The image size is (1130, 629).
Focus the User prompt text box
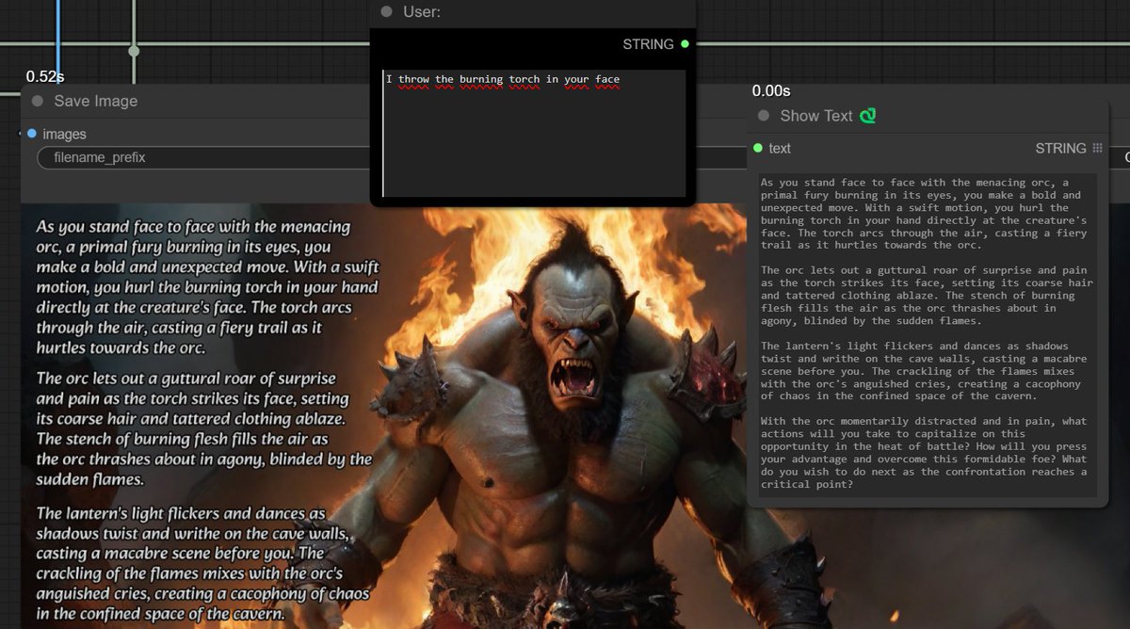coord(534,133)
